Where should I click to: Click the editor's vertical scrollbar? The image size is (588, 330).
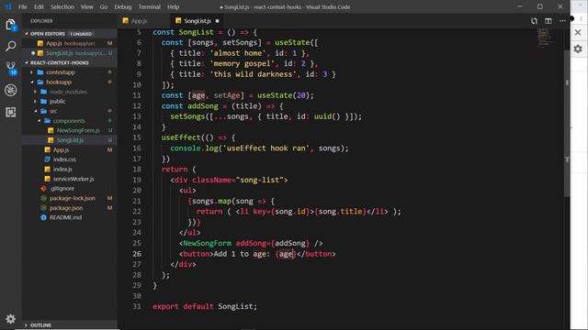click(x=567, y=124)
